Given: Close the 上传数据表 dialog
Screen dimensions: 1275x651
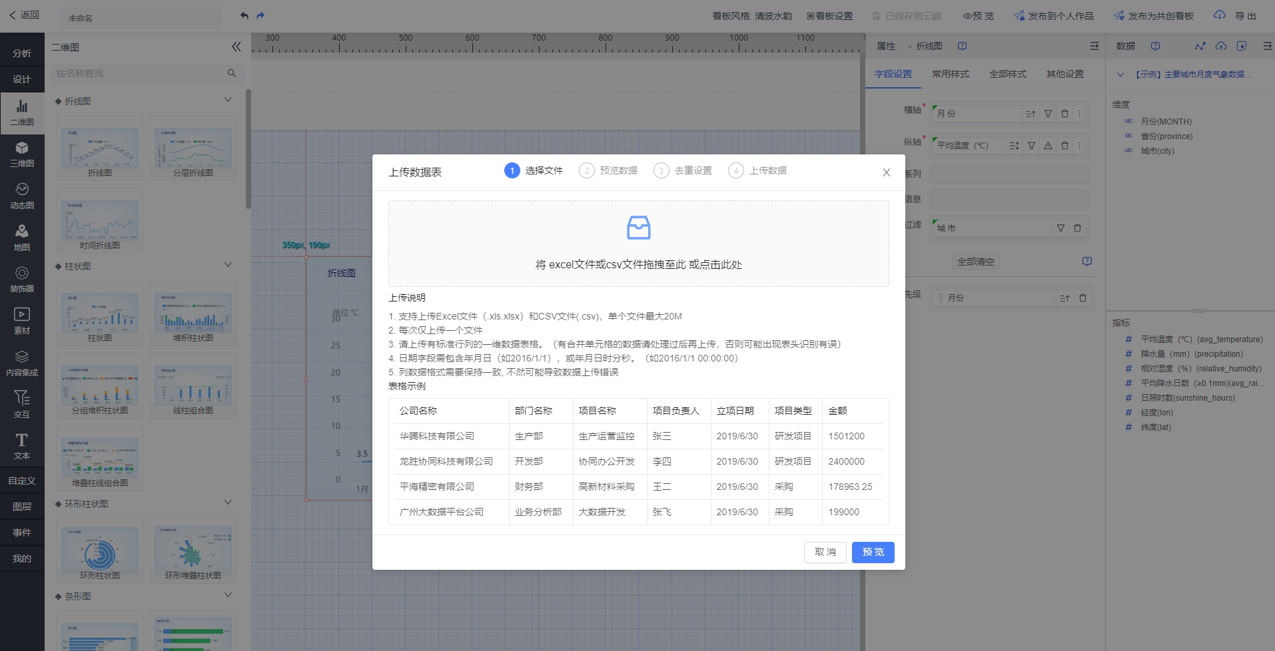Looking at the screenshot, I should [x=886, y=172].
